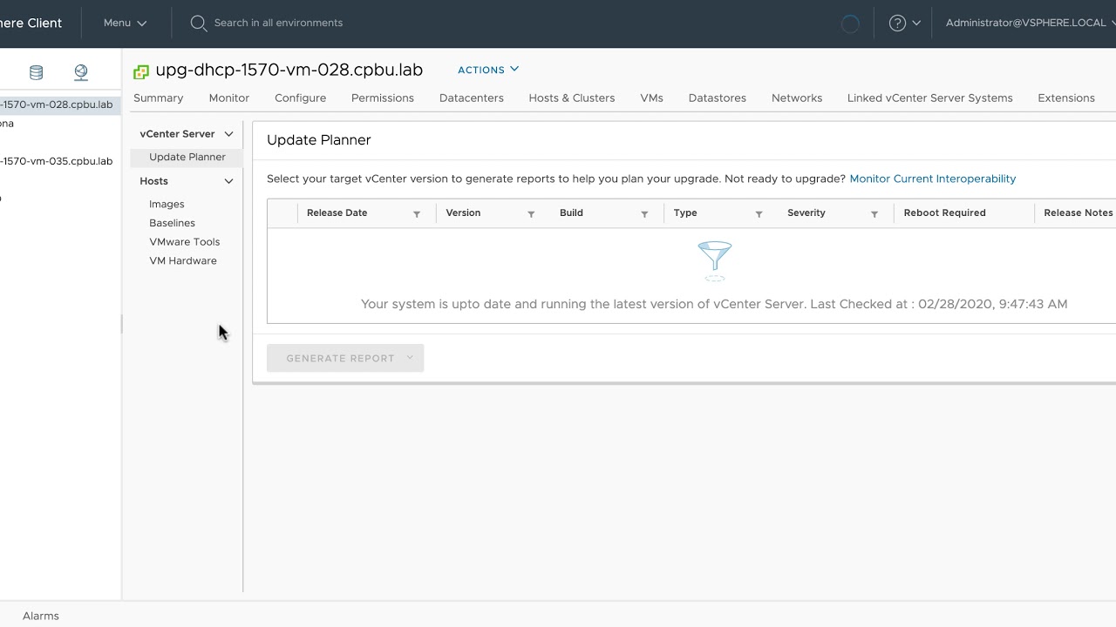Select the 1570-vm-028.cpbu.lab tree node

coord(57,104)
